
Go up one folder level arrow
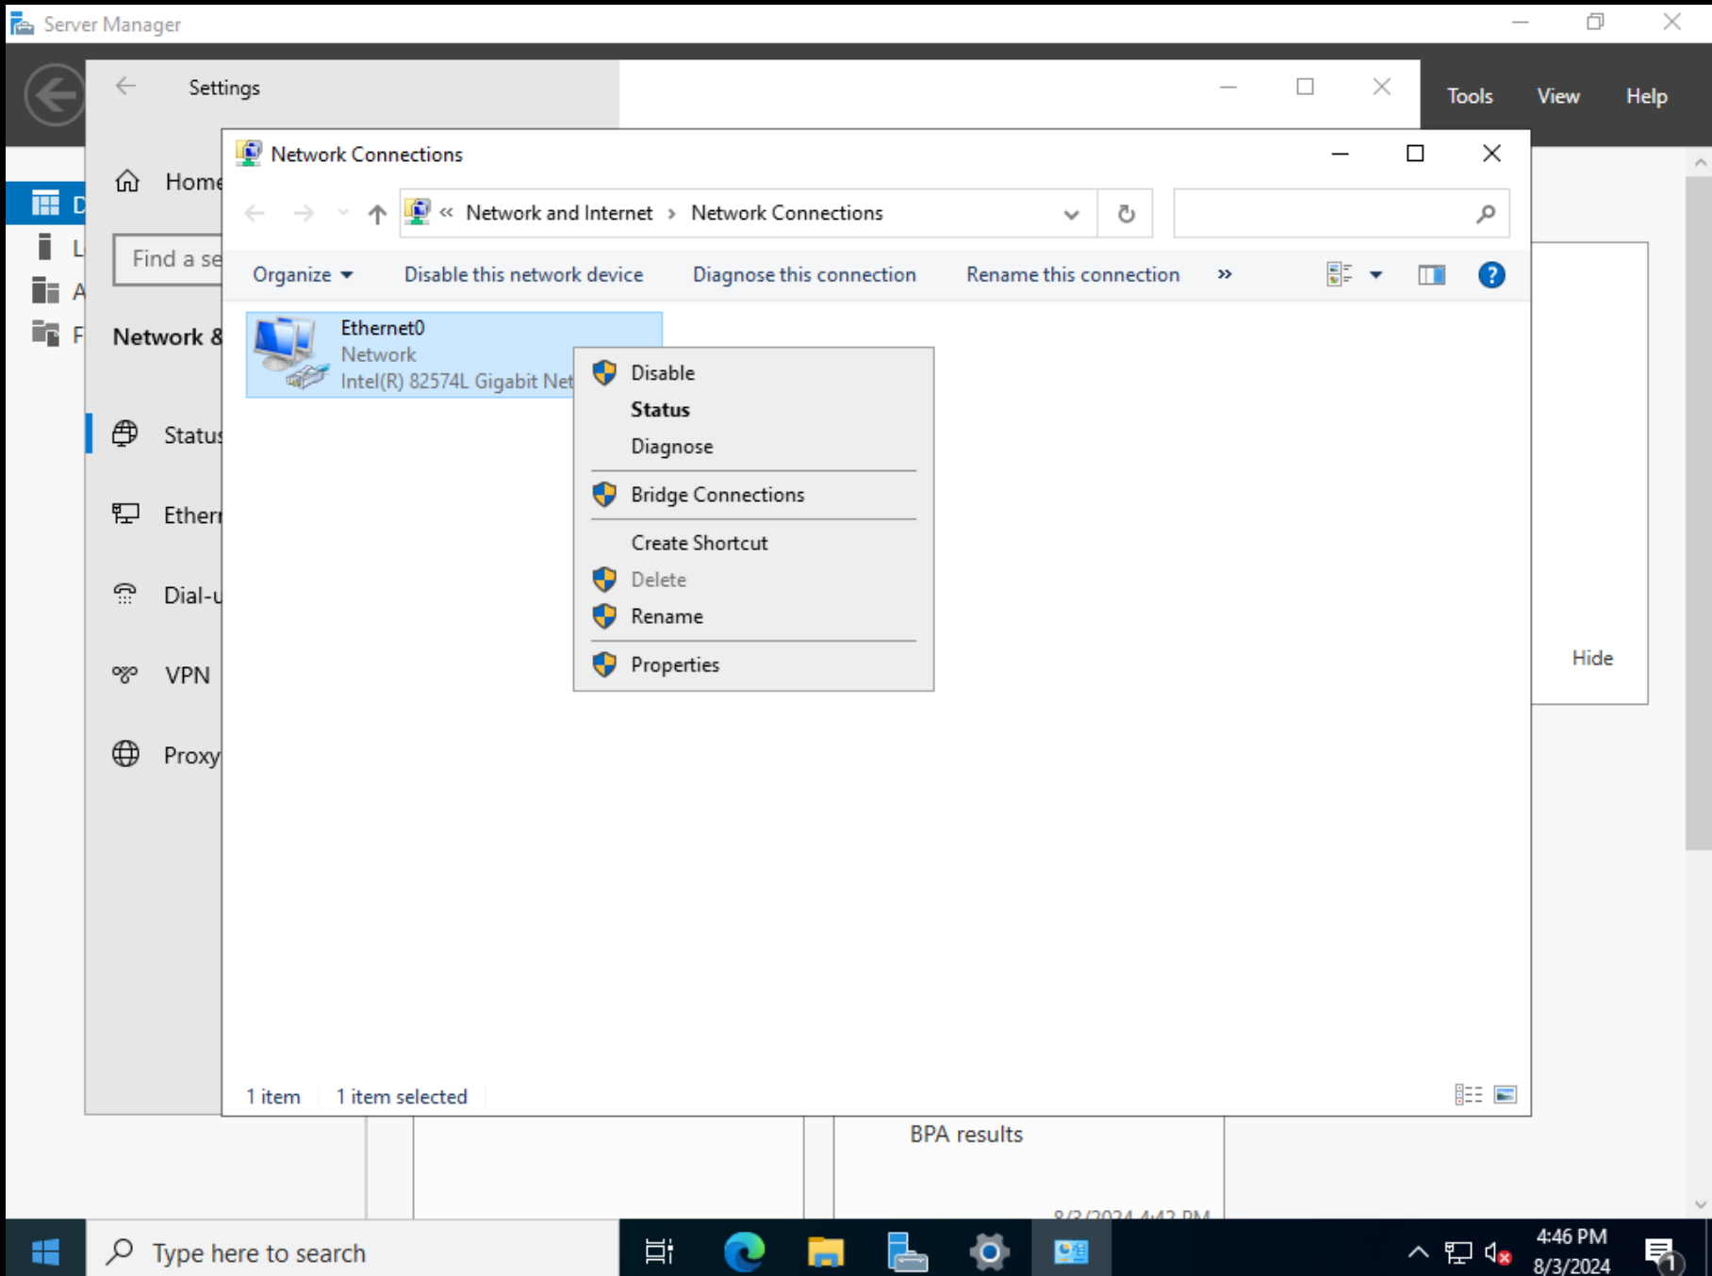pyautogui.click(x=377, y=214)
